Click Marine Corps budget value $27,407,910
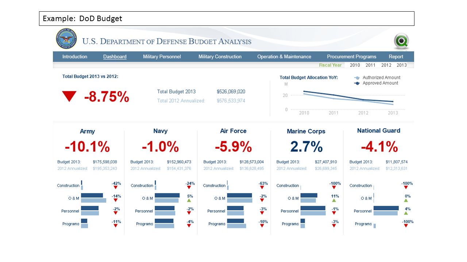Image resolution: width=467 pixels, height=262 pixels. [326, 162]
